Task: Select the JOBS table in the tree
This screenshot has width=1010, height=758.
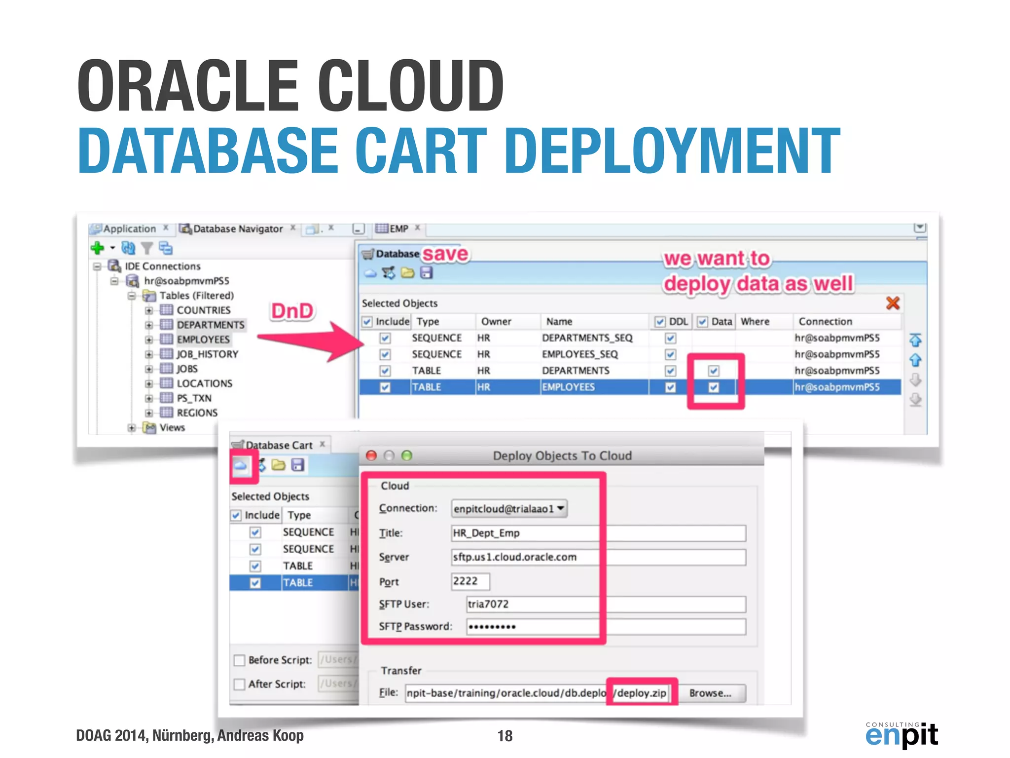Action: point(187,369)
